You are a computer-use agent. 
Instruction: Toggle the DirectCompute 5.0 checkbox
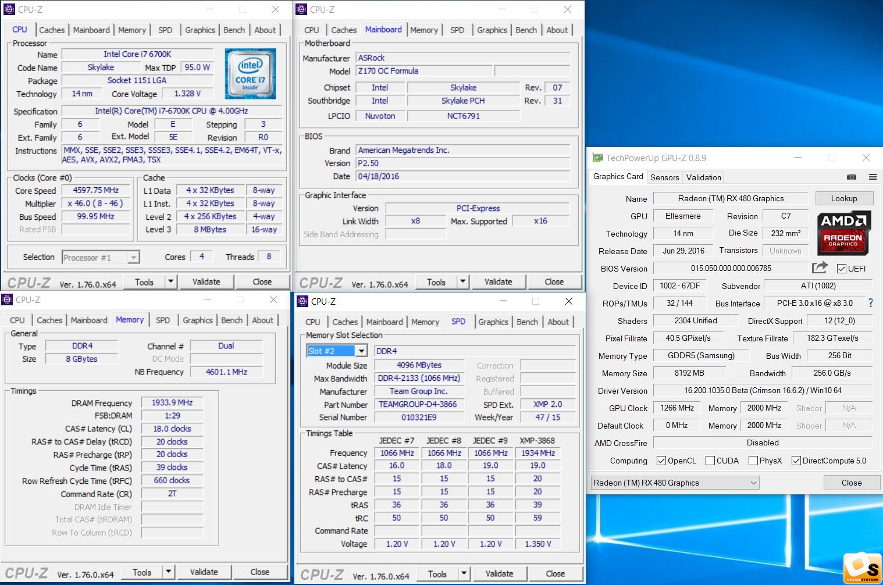[x=796, y=461]
